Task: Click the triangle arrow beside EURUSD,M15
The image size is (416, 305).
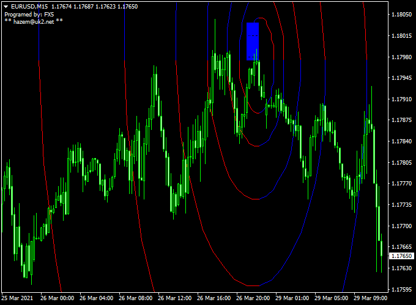Action: pos(6,7)
